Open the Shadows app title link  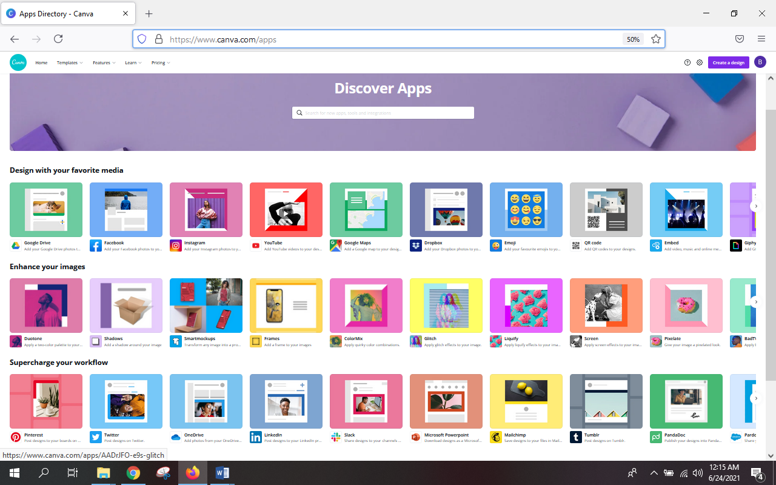(113, 339)
